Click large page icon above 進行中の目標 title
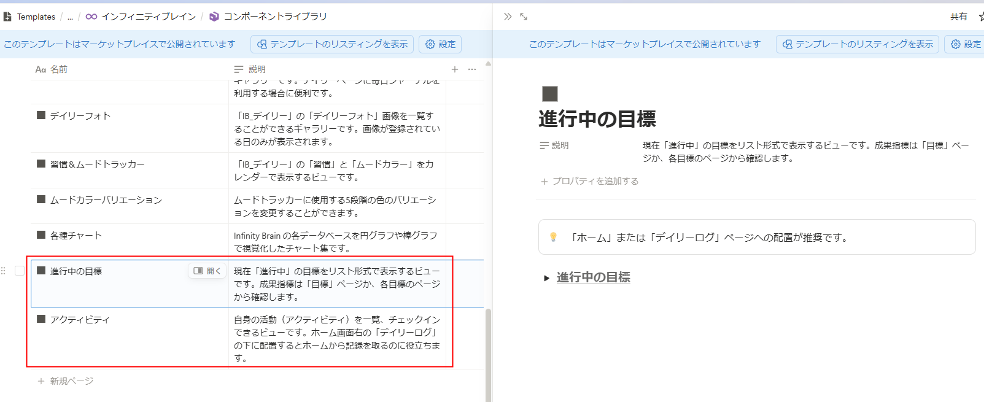Screen dimensions: 984x402 point(550,94)
